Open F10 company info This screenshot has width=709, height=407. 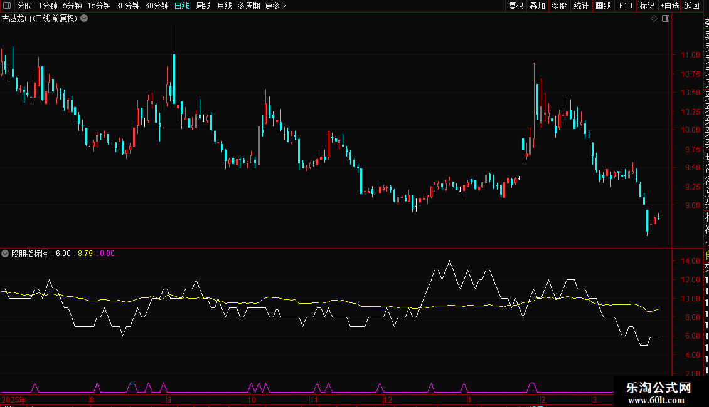tap(626, 6)
